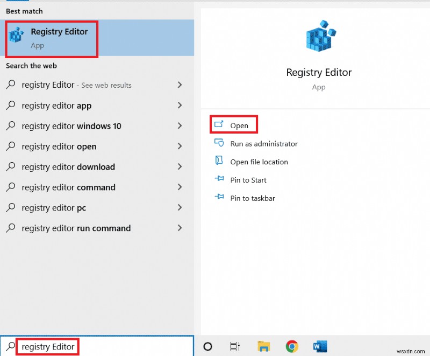The image size is (430, 356).
Task: Expand 'registry editor run command' suggestion arrow
Action: [180, 228]
